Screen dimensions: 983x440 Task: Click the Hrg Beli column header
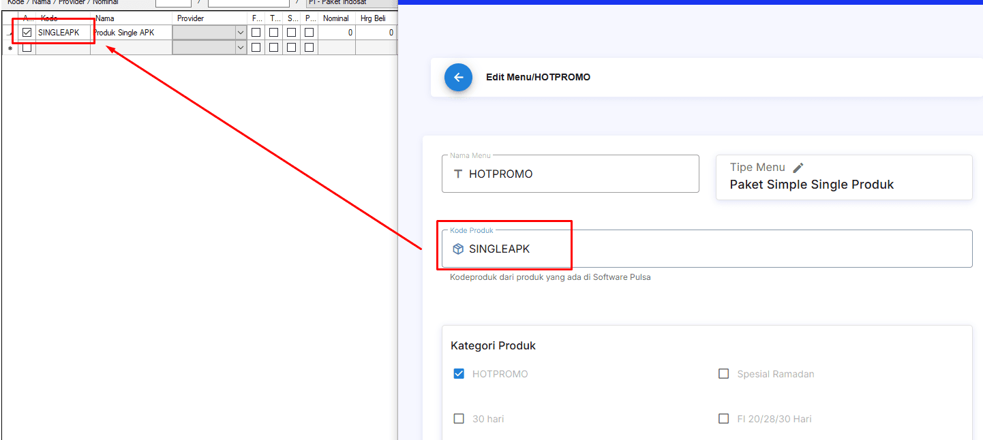pyautogui.click(x=374, y=18)
